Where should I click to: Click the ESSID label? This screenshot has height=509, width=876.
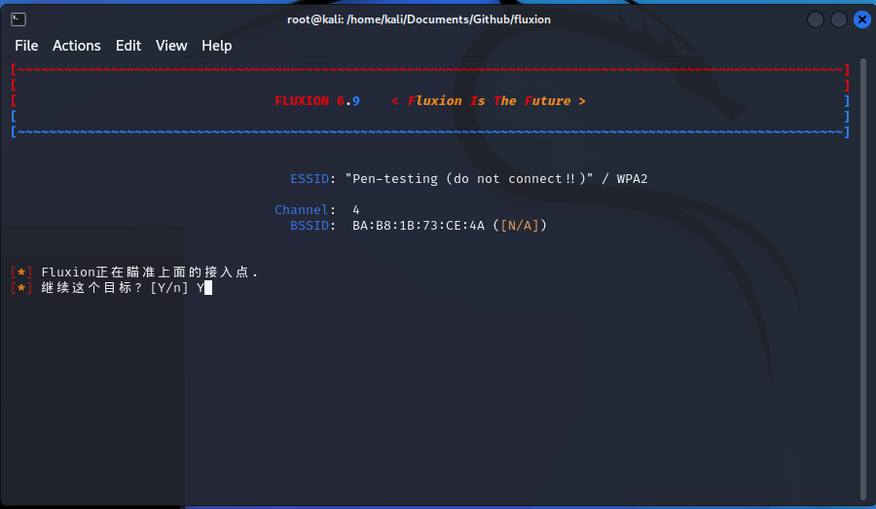pos(310,179)
